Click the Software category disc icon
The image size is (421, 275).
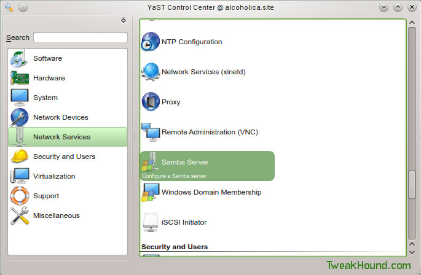[x=19, y=58]
